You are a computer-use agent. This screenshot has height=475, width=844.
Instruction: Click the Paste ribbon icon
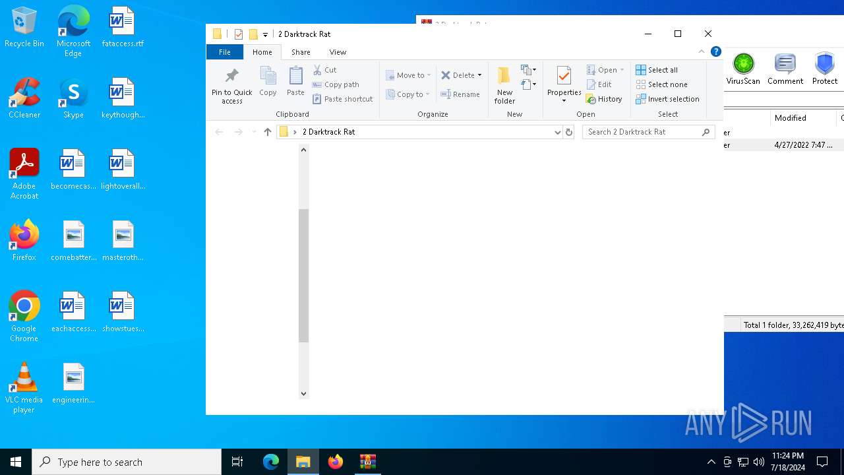295,75
